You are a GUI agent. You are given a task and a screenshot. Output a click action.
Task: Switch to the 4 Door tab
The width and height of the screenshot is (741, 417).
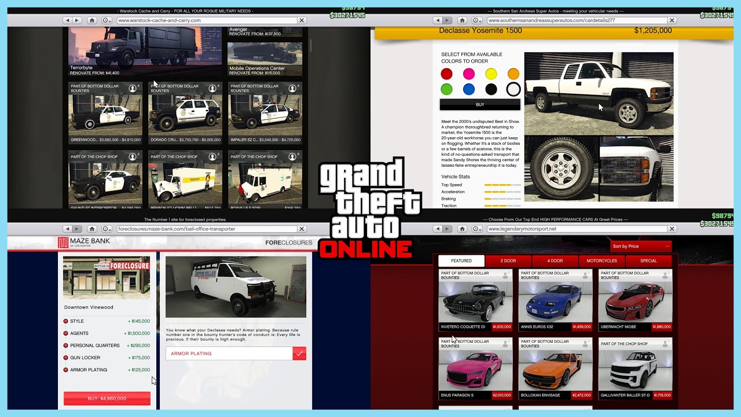point(555,261)
